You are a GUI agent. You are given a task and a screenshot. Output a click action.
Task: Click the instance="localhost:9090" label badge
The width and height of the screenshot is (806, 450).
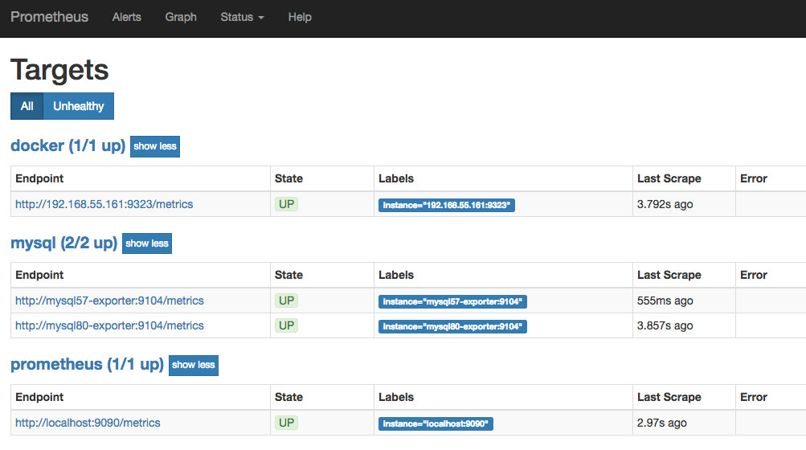[436, 423]
